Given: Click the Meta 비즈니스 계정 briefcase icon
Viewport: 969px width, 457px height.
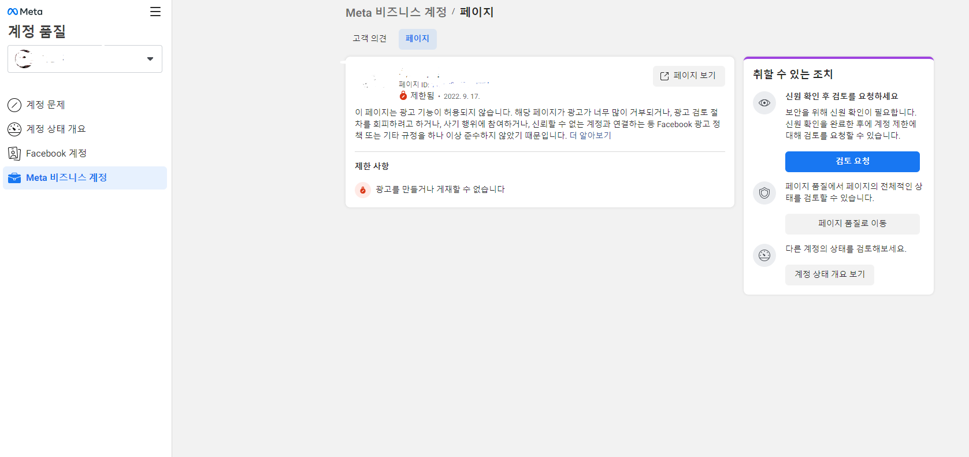Looking at the screenshot, I should click(14, 178).
